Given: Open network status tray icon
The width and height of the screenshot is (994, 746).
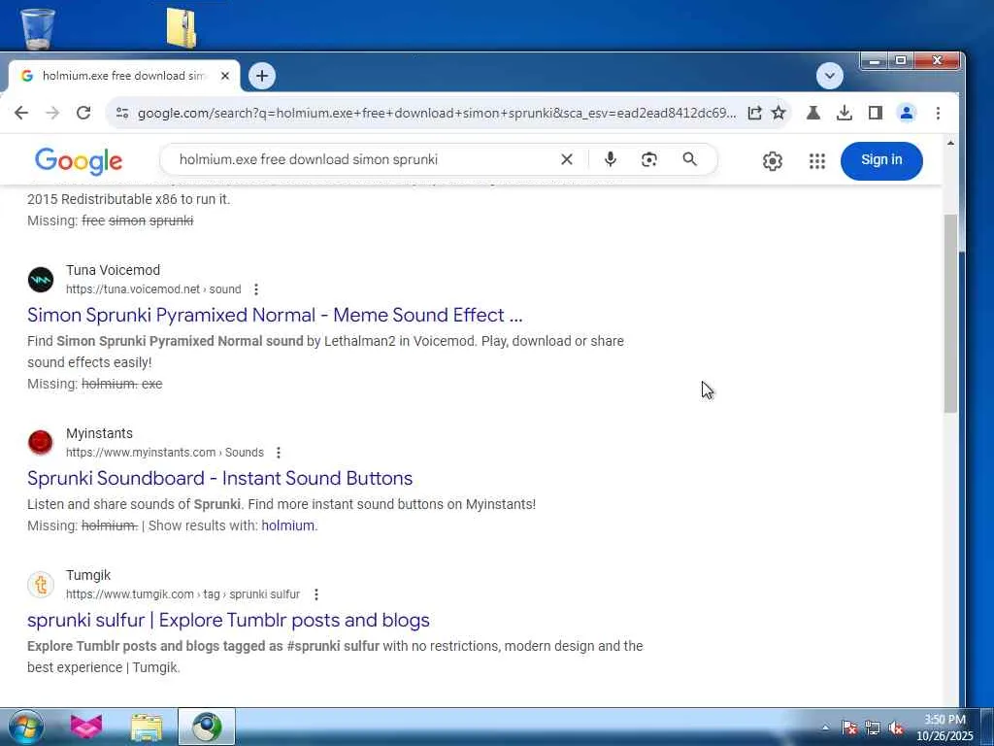Looking at the screenshot, I should coord(873,728).
